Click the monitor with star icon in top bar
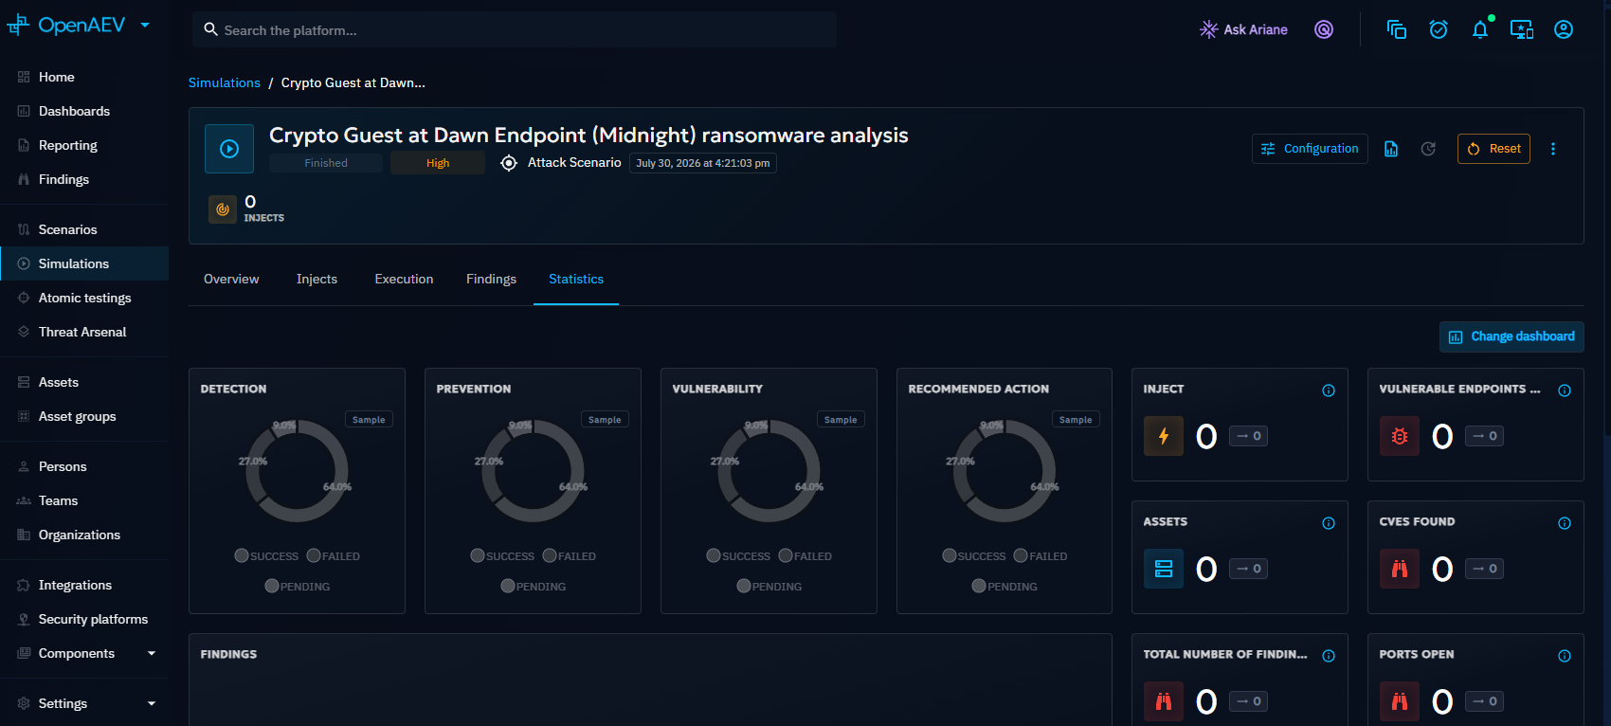 [x=1522, y=29]
